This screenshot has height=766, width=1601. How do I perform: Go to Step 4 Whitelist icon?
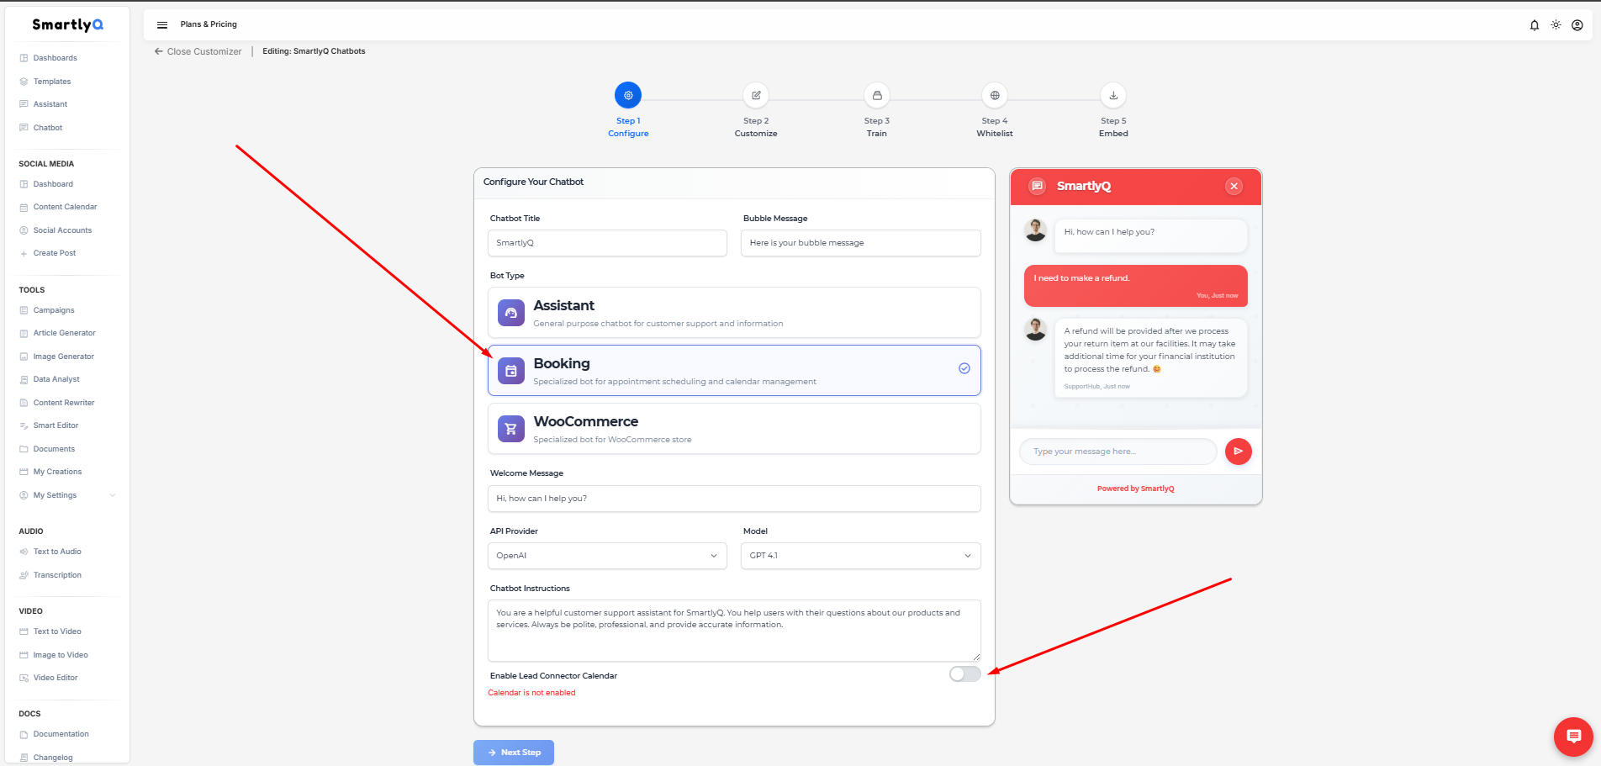tap(995, 95)
